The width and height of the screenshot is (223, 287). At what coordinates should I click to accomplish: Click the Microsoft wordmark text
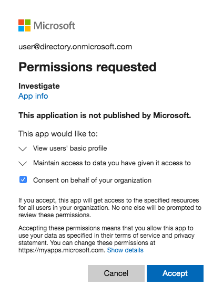coord(55,26)
